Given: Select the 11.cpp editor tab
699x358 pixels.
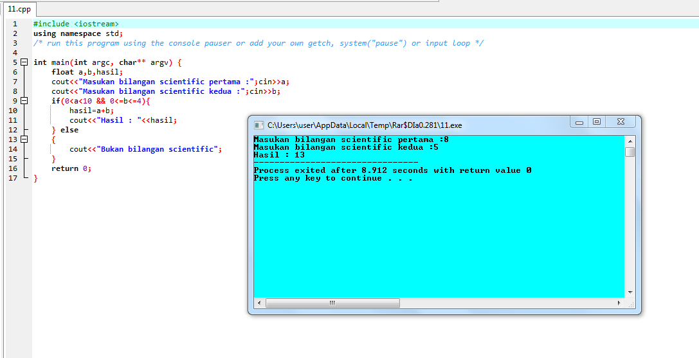Looking at the screenshot, I should tap(19, 9).
